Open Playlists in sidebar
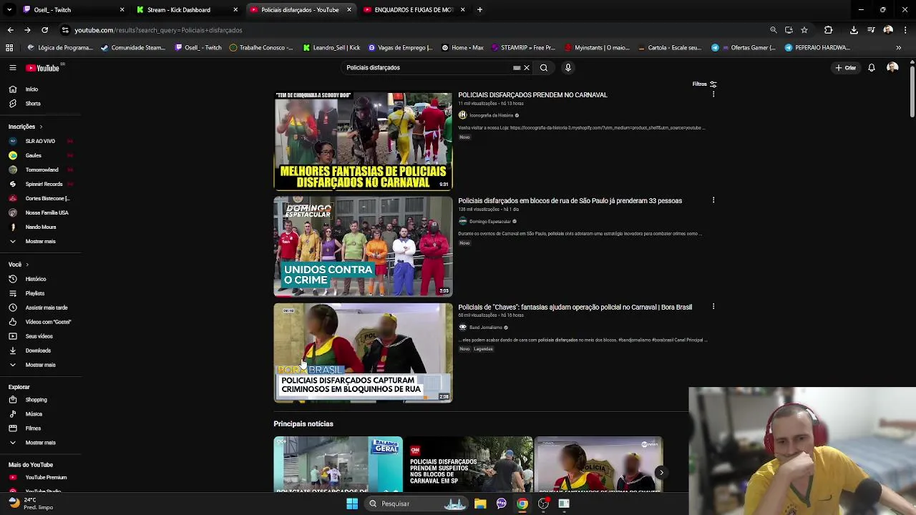This screenshot has width=916, height=515. click(x=34, y=293)
